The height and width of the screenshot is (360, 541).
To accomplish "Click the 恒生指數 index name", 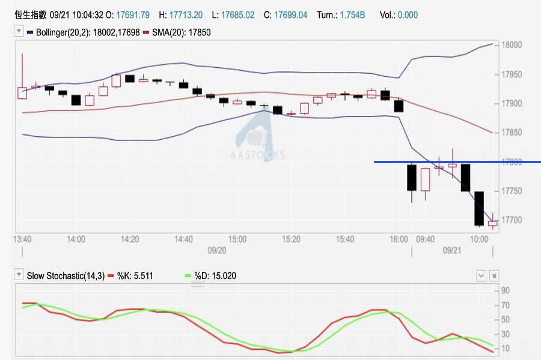I will coord(31,15).
